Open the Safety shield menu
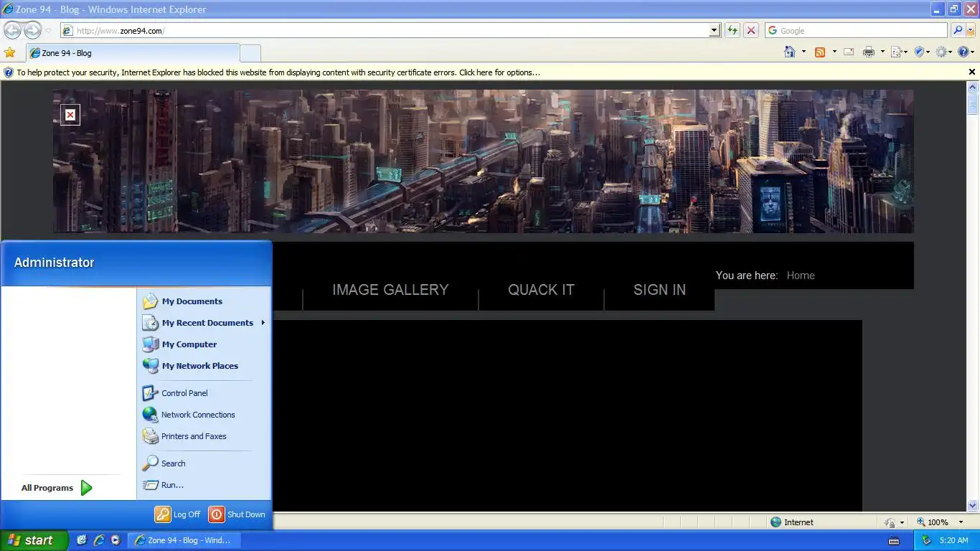 click(922, 52)
